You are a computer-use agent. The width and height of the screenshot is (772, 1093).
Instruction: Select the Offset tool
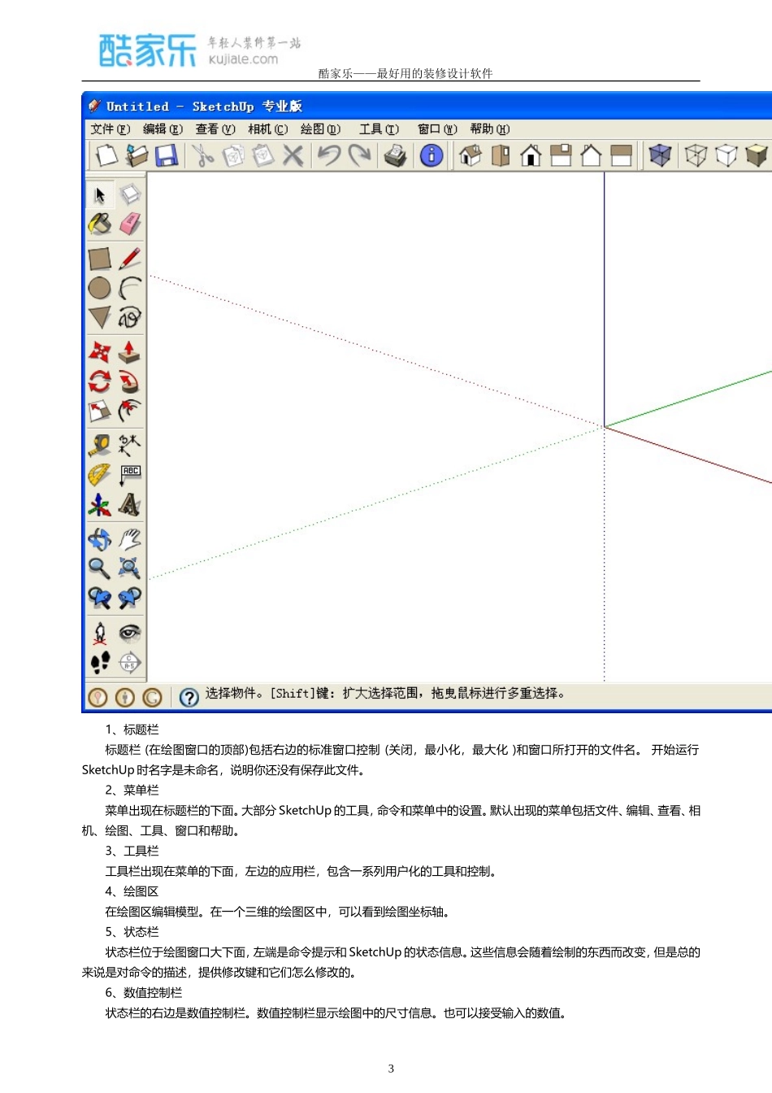point(130,411)
